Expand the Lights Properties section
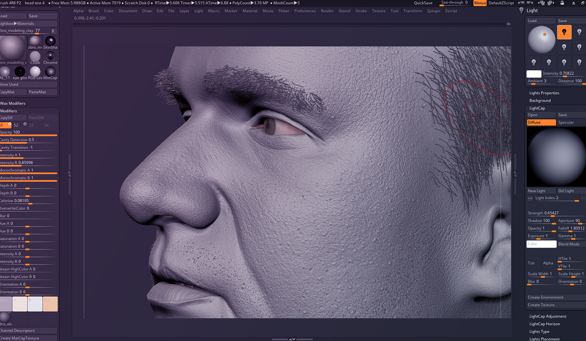The width and height of the screenshot is (586, 341). click(544, 93)
